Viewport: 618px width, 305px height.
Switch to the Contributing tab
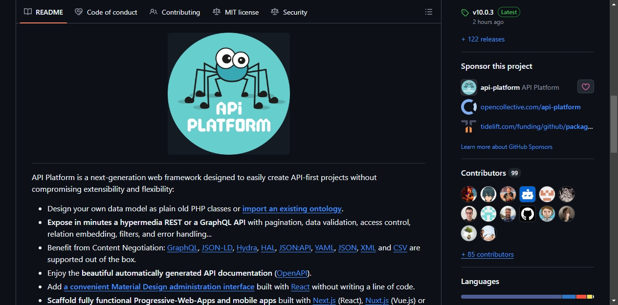point(175,12)
